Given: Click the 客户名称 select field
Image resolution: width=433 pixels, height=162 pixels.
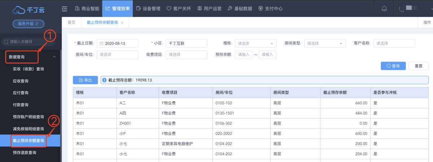Looking at the screenshot, I should (x=394, y=43).
